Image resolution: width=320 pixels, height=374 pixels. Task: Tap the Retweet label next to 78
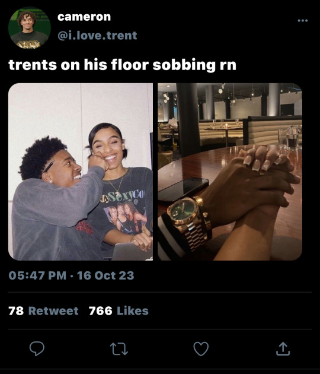point(53,311)
